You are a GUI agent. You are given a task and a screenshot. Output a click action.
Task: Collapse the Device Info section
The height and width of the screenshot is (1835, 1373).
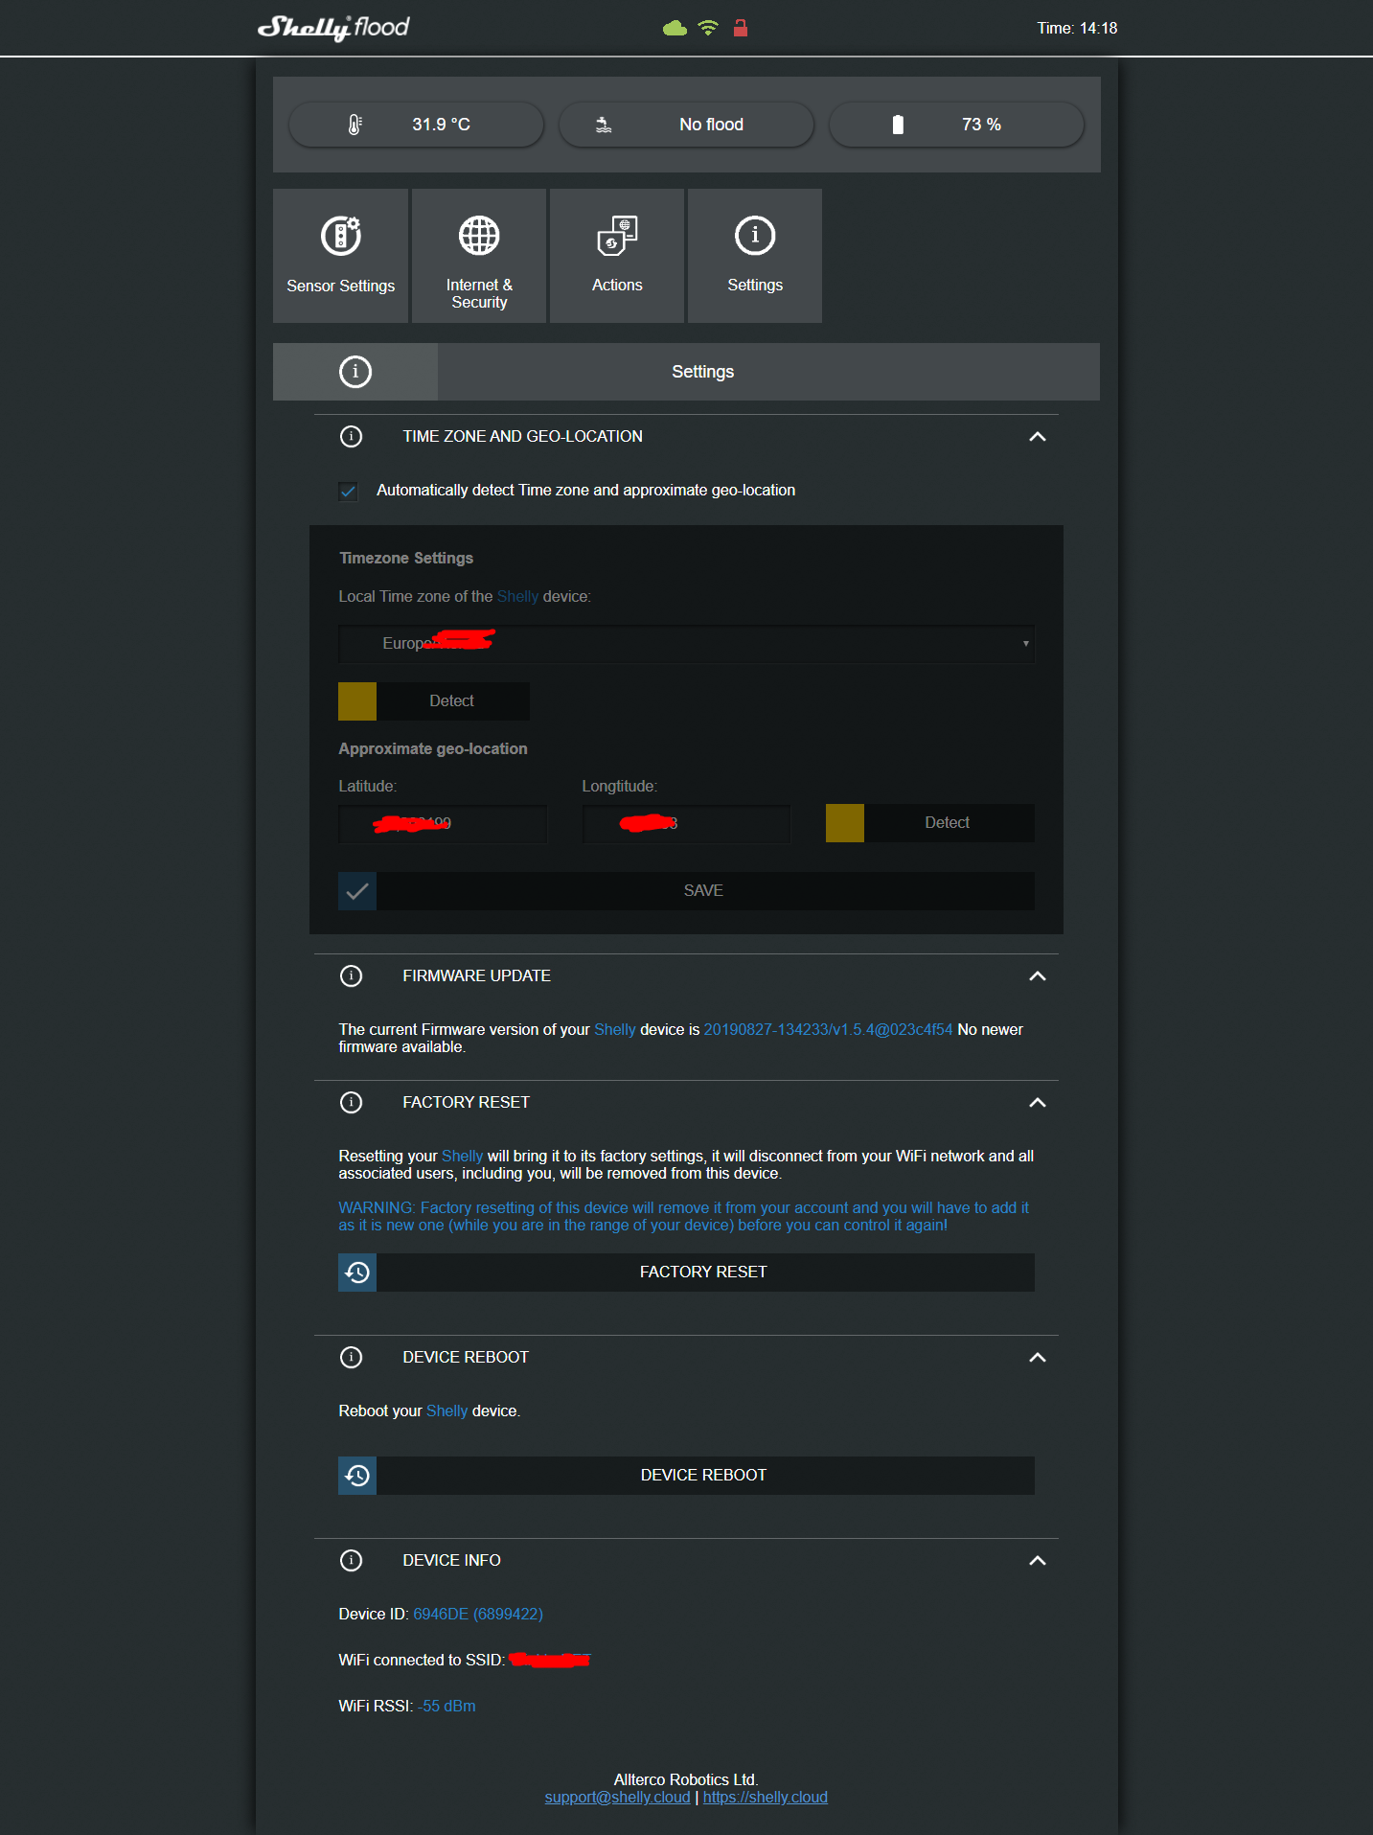click(1037, 1561)
